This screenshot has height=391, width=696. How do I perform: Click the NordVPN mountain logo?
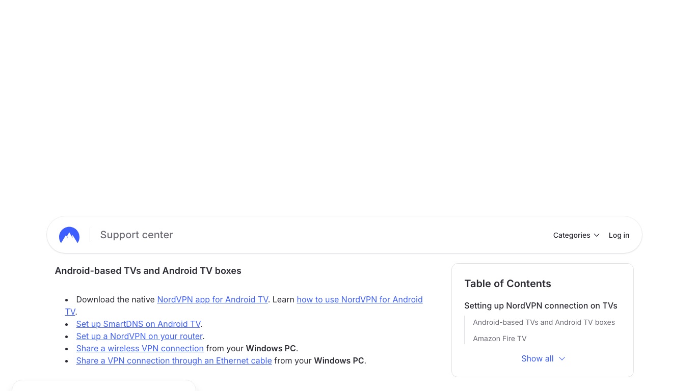(x=69, y=235)
